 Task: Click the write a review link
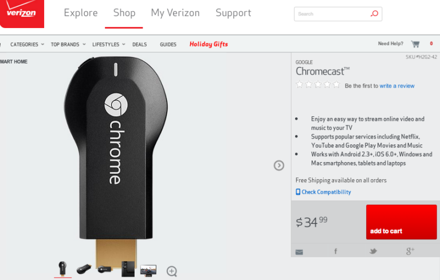[396, 86]
